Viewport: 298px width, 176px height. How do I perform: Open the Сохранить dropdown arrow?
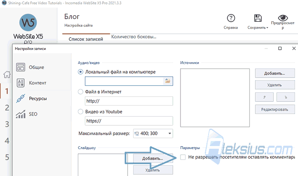point(267,28)
